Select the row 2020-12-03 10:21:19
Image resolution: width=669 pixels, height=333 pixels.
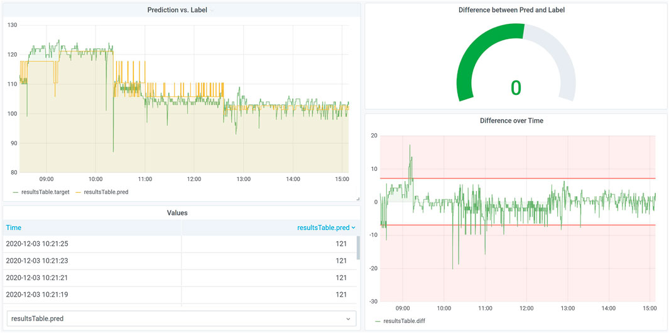180,295
